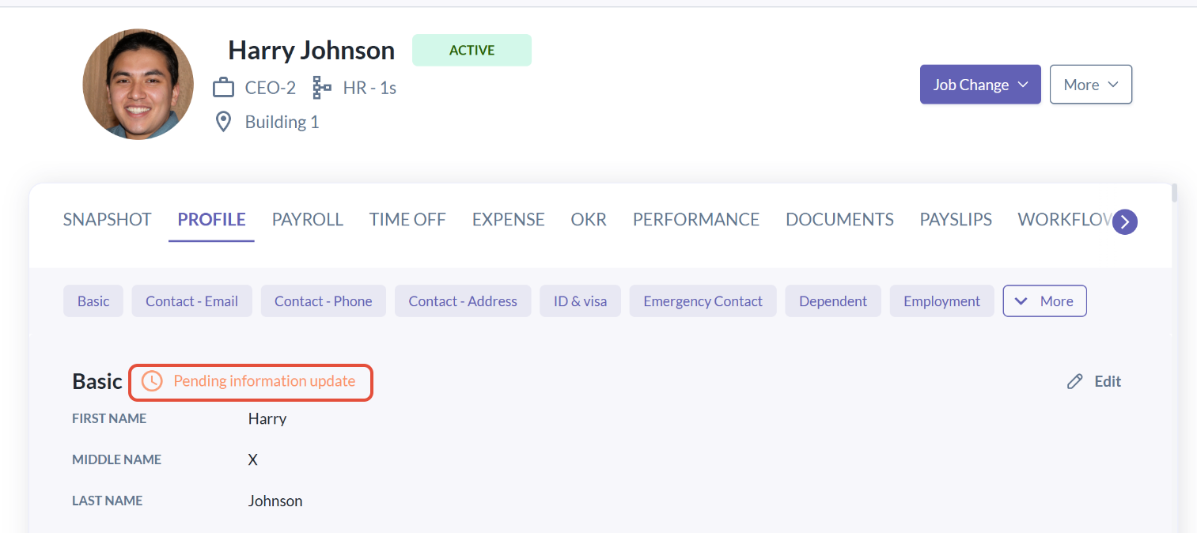Click the Basic section heading
Screen dimensions: 1197x533
click(x=97, y=381)
